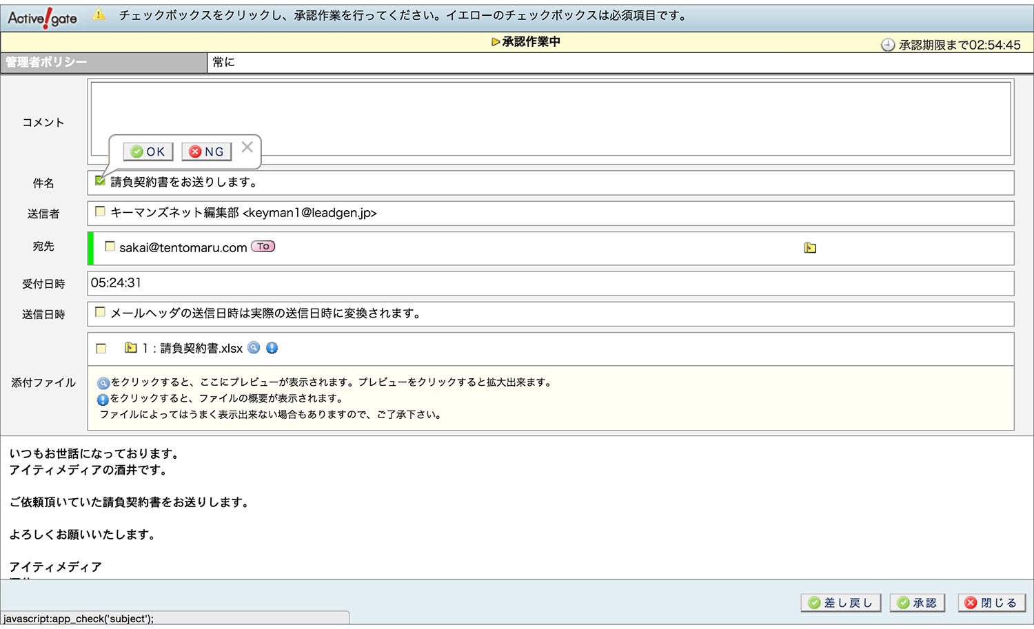Check the 請負契約書.xlsx attachment checkbox
Image resolution: width=1034 pixels, height=629 pixels.
[101, 349]
